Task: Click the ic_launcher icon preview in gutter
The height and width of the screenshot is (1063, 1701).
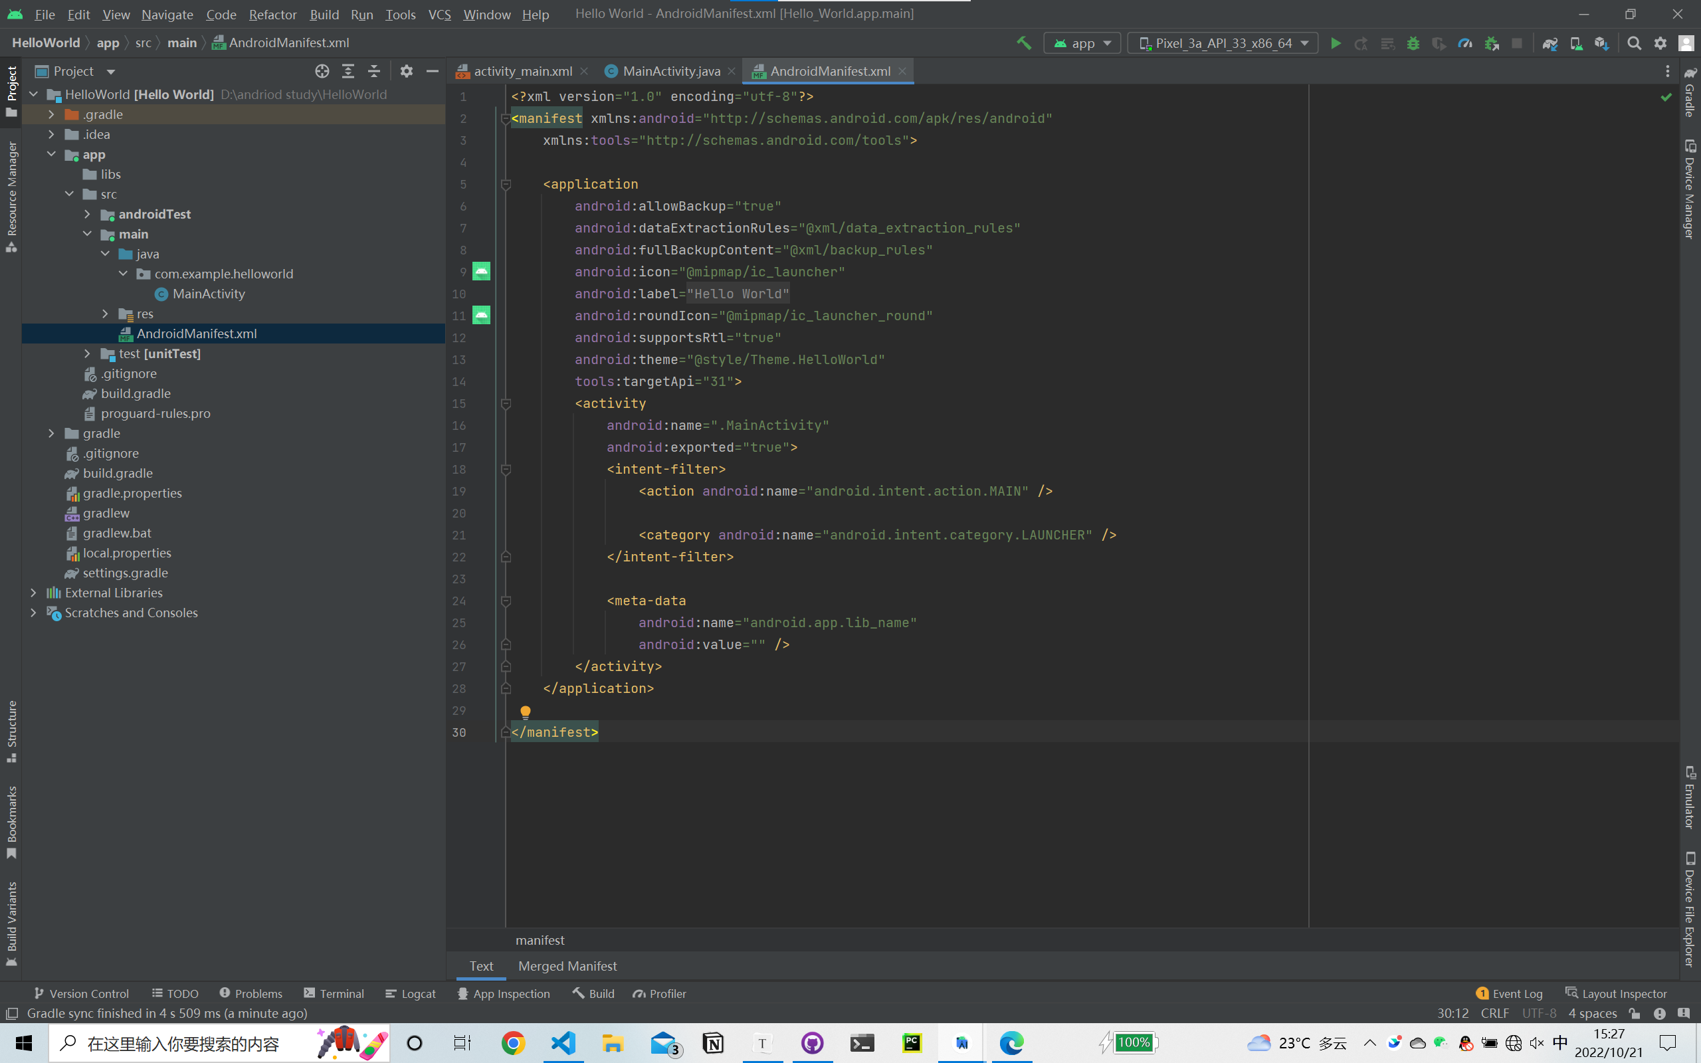Action: click(482, 271)
